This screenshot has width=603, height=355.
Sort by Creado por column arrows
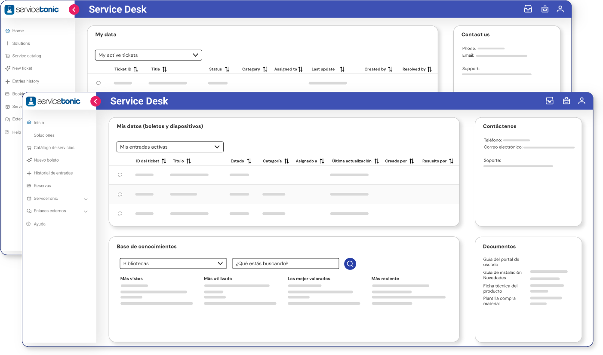pos(412,161)
